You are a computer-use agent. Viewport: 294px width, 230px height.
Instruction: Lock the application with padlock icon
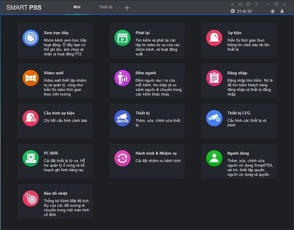pos(240,4)
